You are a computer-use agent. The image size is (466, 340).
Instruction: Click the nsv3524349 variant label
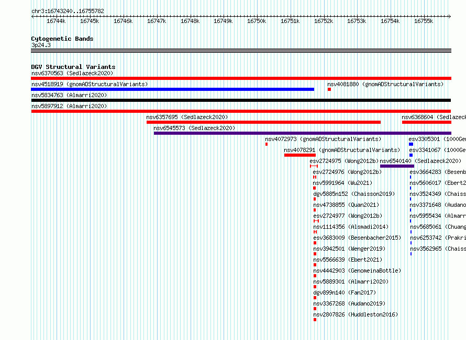coord(438,194)
